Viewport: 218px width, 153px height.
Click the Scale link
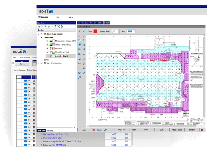point(99,130)
